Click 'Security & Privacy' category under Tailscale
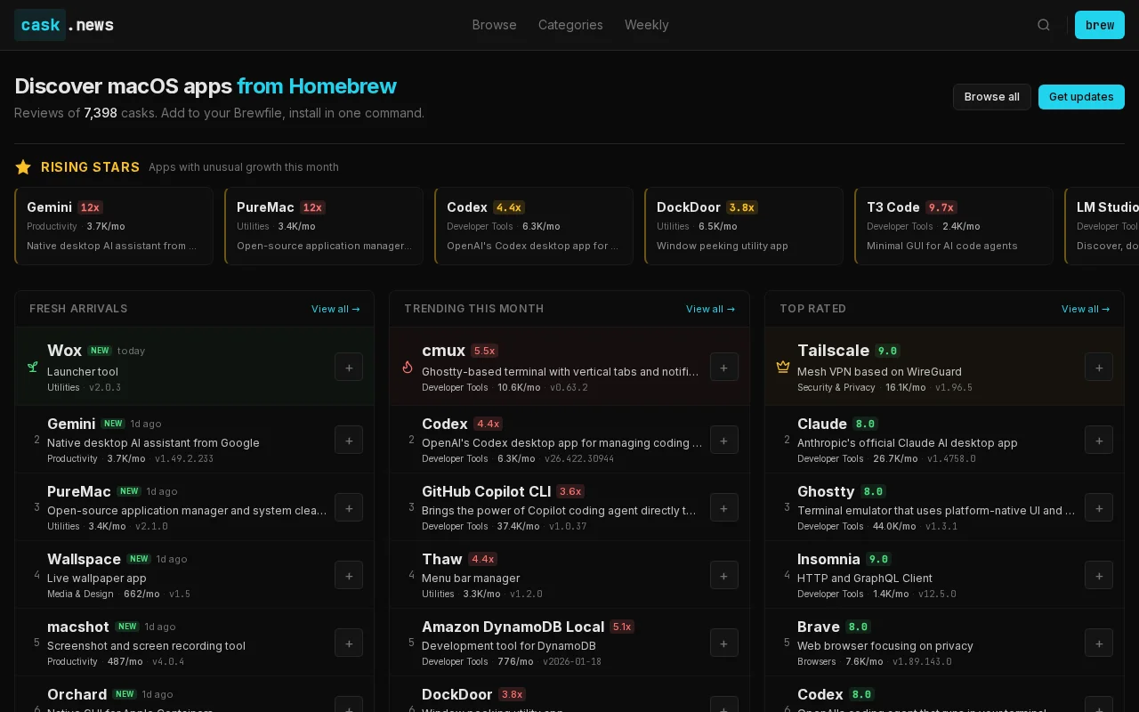The image size is (1139, 712). pyautogui.click(x=836, y=388)
